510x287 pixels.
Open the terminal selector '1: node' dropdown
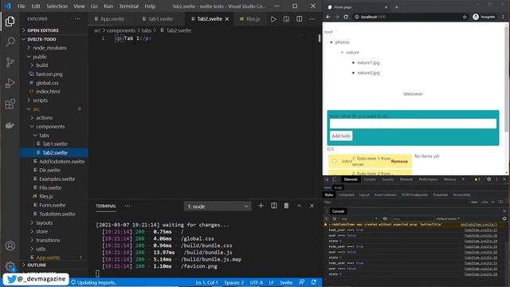pos(218,206)
